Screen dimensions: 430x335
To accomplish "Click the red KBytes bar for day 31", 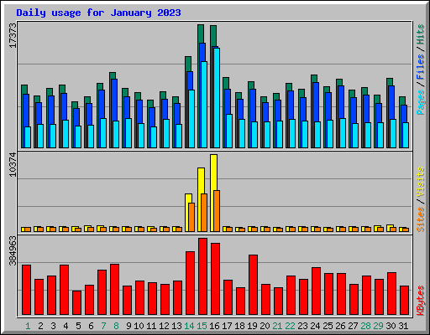I will (404, 301).
